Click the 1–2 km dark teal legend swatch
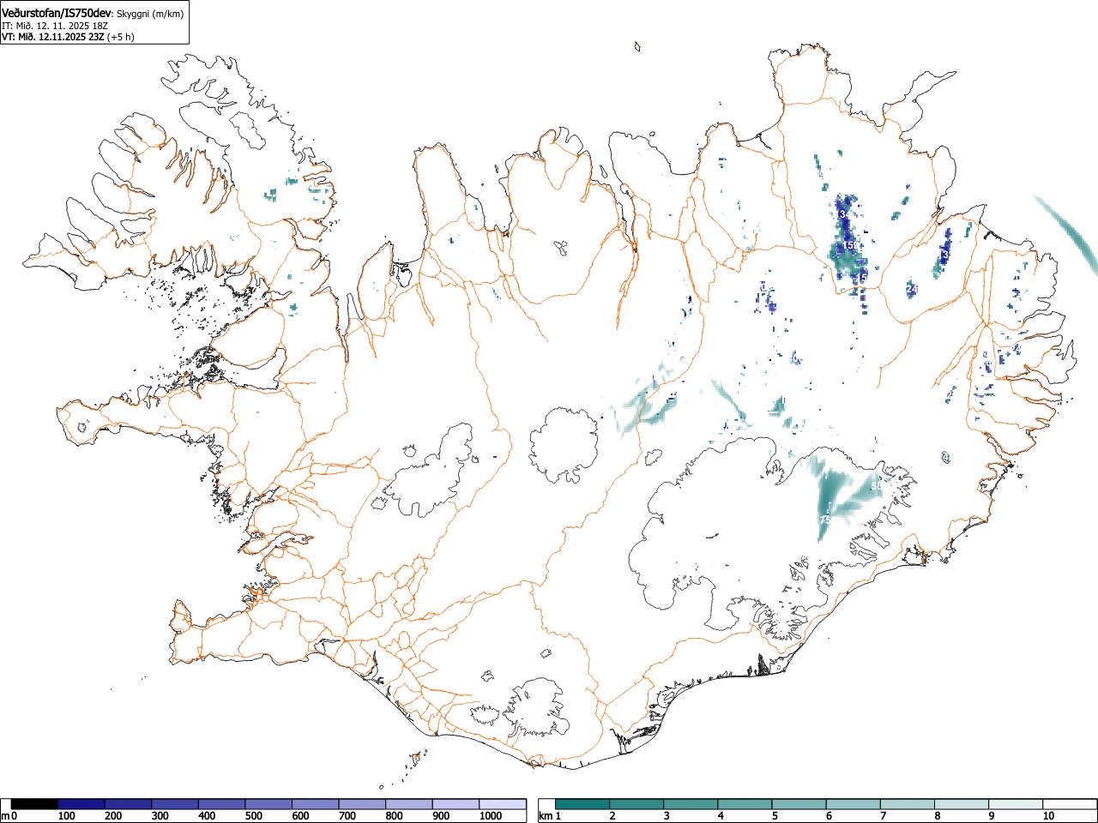The width and height of the screenshot is (1098, 823). (582, 804)
